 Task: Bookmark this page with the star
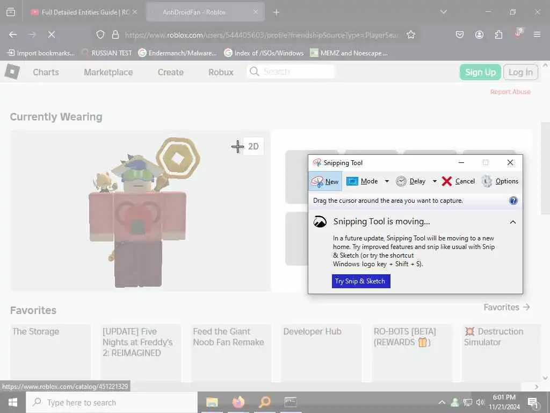click(411, 35)
